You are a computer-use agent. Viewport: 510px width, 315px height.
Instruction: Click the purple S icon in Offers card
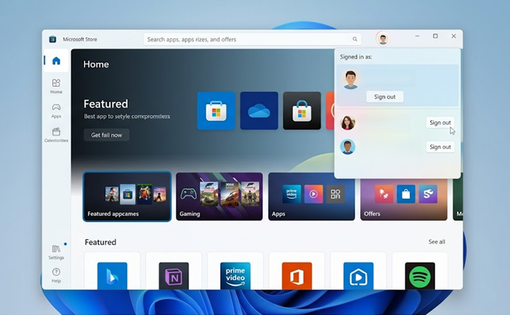(428, 194)
